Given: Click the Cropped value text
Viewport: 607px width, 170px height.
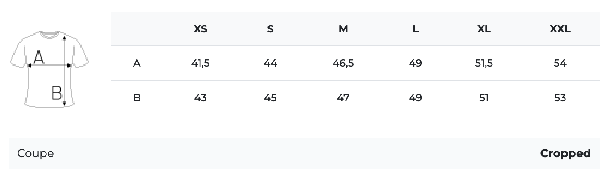Looking at the screenshot, I should pos(565,153).
